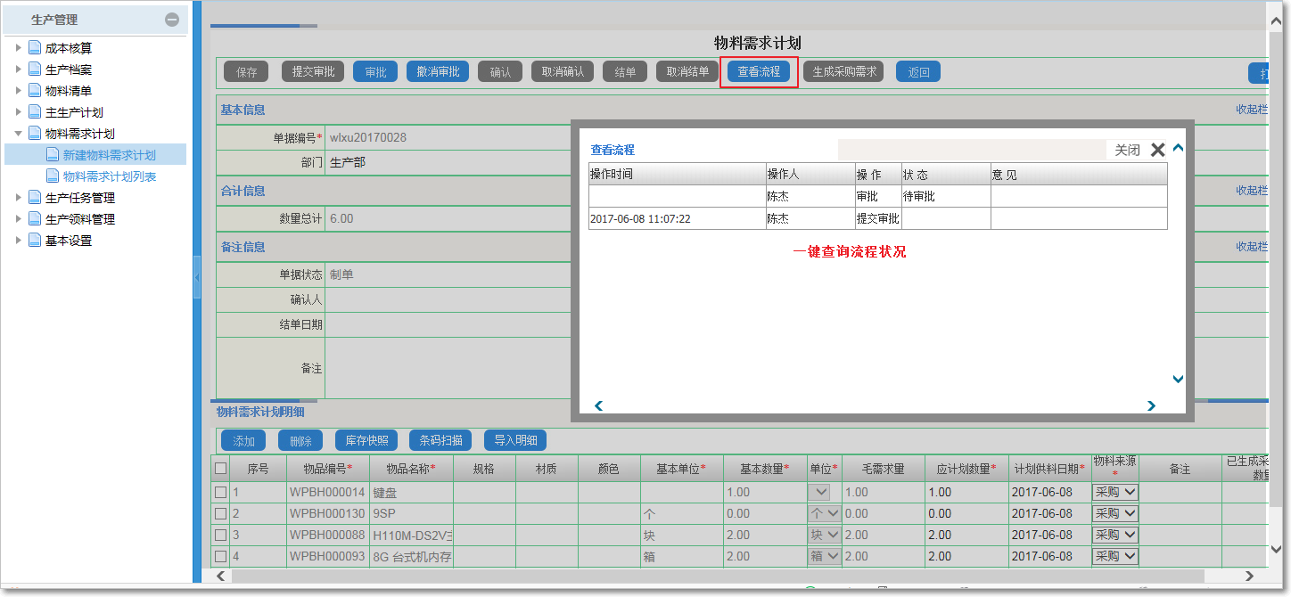1291x597 pixels.
Task: Check the row for 8G 台式机内存
Action: click(222, 556)
